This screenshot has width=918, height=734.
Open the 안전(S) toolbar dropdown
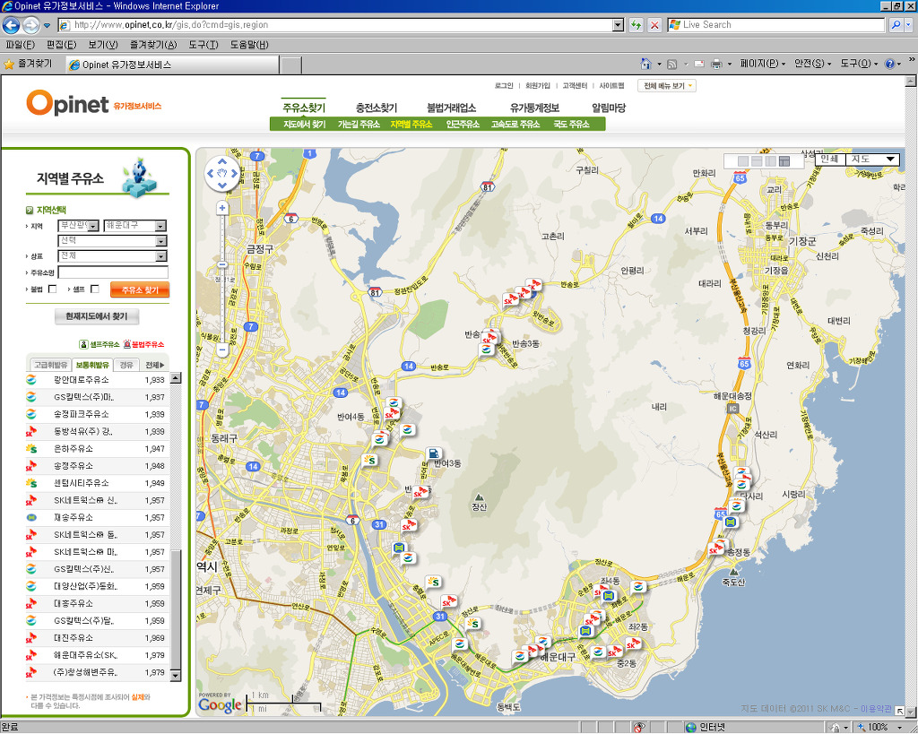click(x=812, y=64)
